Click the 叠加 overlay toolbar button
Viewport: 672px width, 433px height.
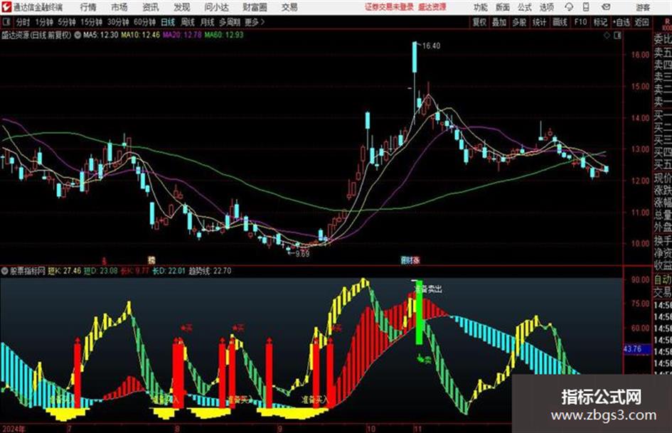click(x=499, y=22)
